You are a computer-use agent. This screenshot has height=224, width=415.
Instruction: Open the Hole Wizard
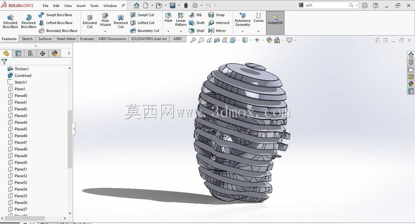coord(105,20)
